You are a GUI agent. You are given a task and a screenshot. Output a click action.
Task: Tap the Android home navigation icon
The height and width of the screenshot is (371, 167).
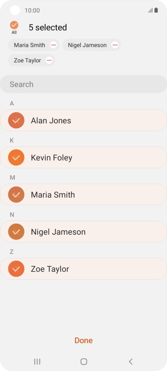click(x=84, y=361)
